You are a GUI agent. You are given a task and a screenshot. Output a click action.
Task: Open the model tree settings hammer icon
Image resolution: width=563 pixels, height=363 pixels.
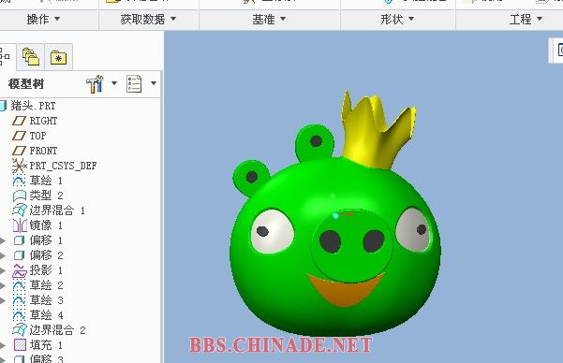95,84
